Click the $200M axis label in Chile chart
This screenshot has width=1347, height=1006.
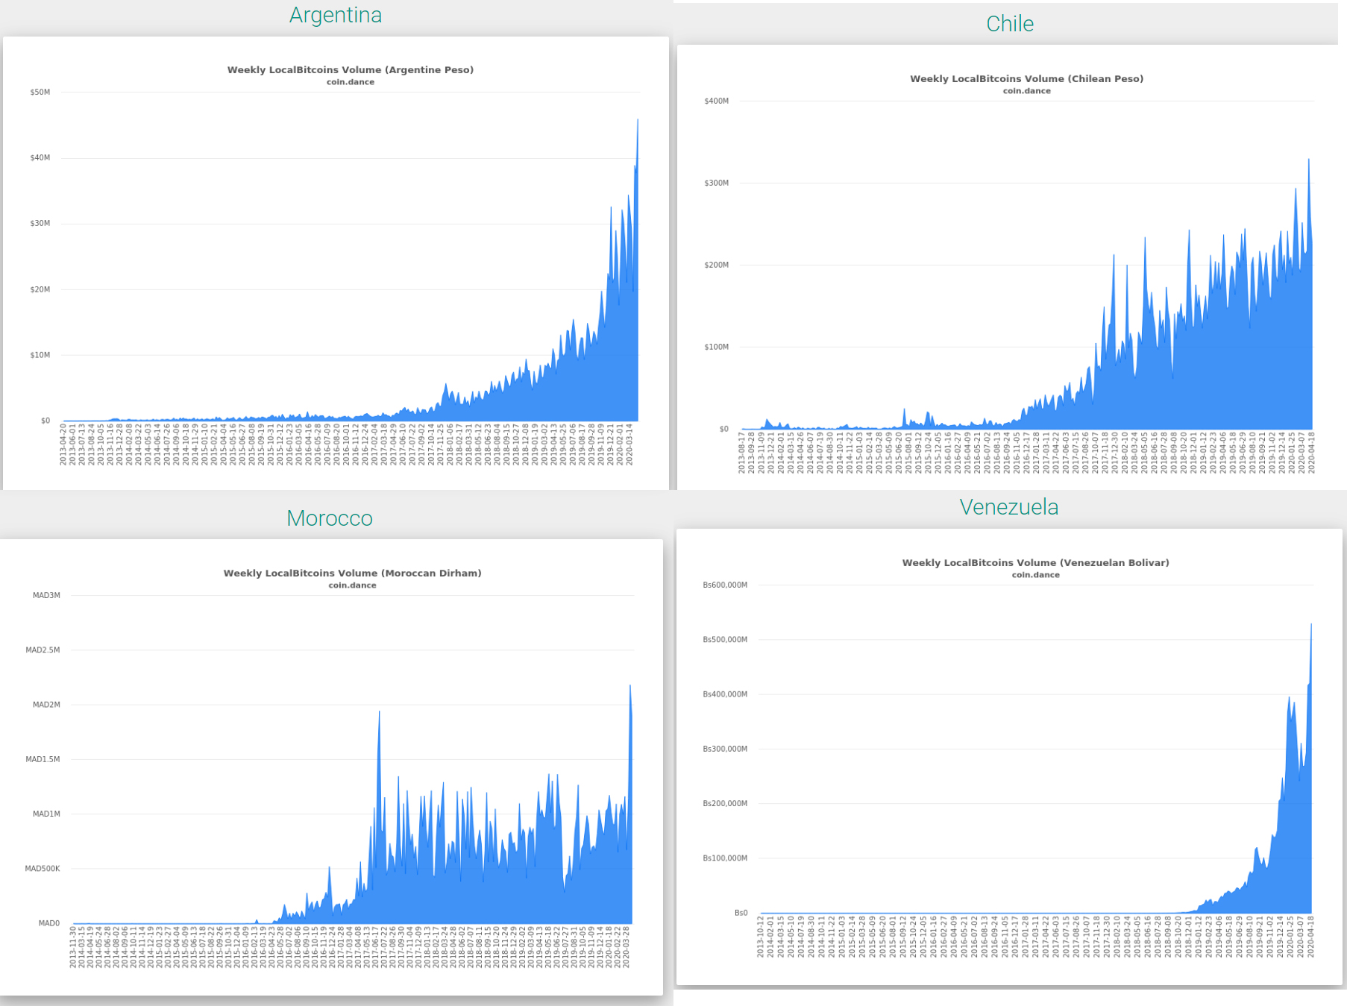pyautogui.click(x=716, y=265)
